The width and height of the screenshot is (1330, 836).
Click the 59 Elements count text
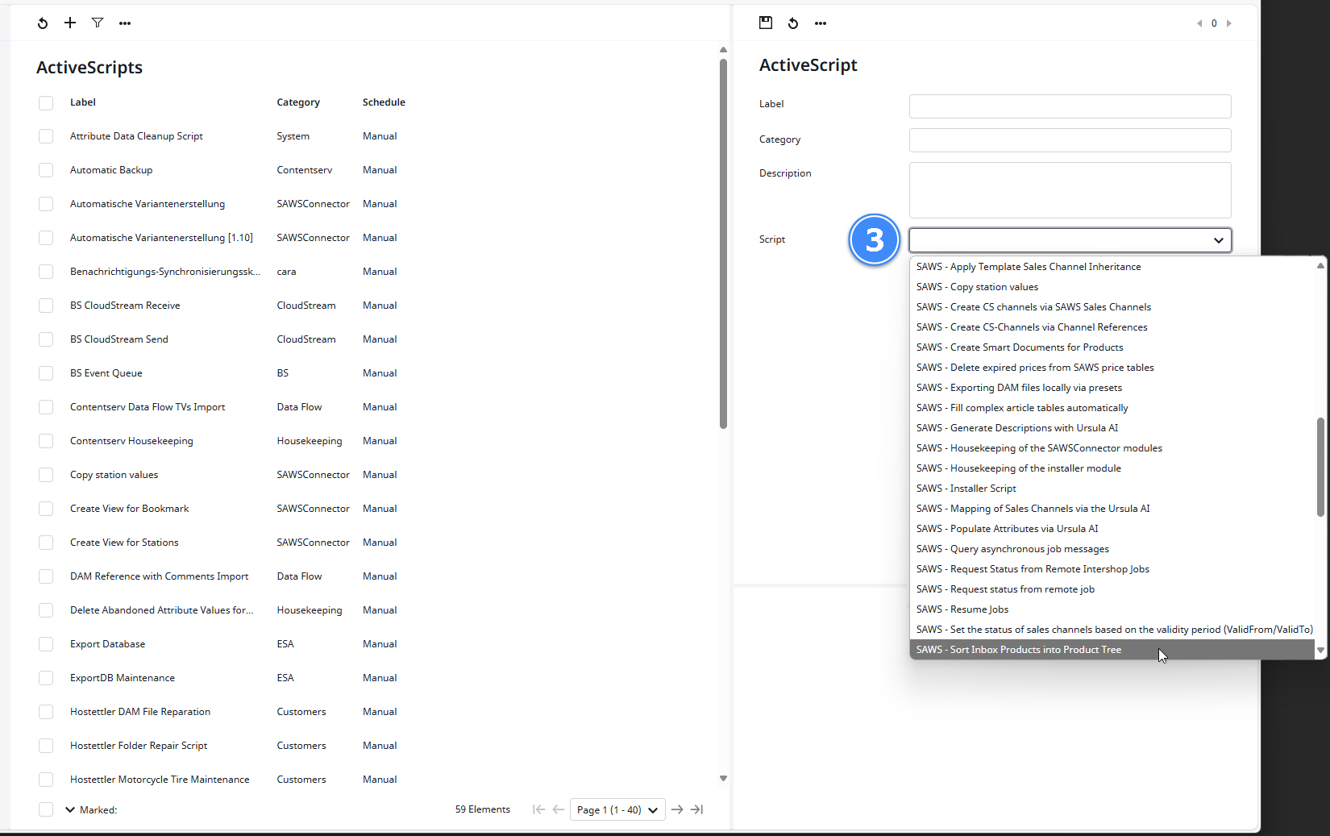point(483,809)
